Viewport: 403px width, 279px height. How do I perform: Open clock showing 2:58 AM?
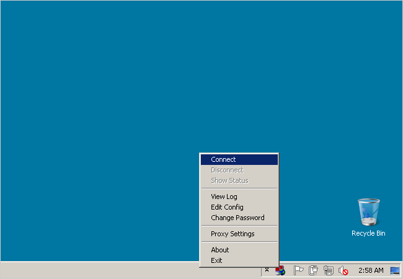coord(371,270)
